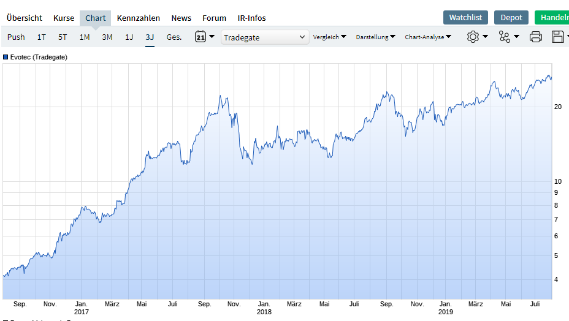
Task: Go to the Forum tab
Action: [214, 18]
